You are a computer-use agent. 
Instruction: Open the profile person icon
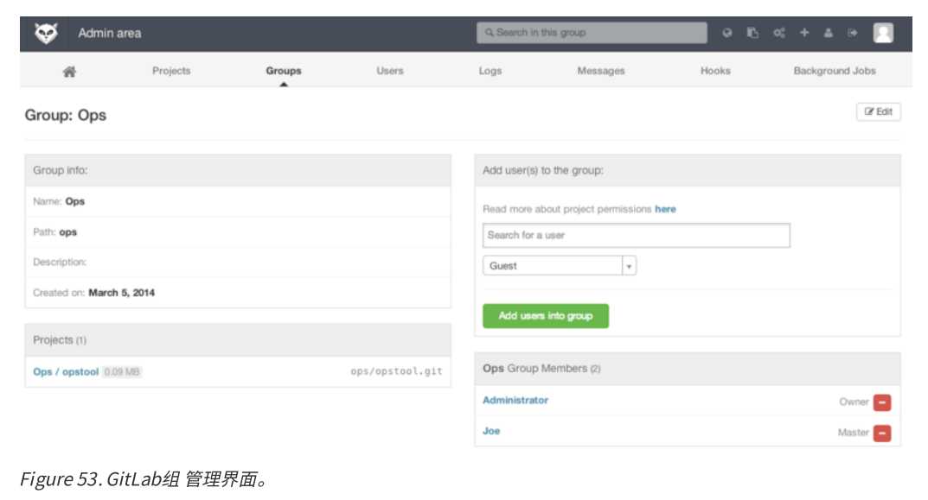(x=828, y=33)
